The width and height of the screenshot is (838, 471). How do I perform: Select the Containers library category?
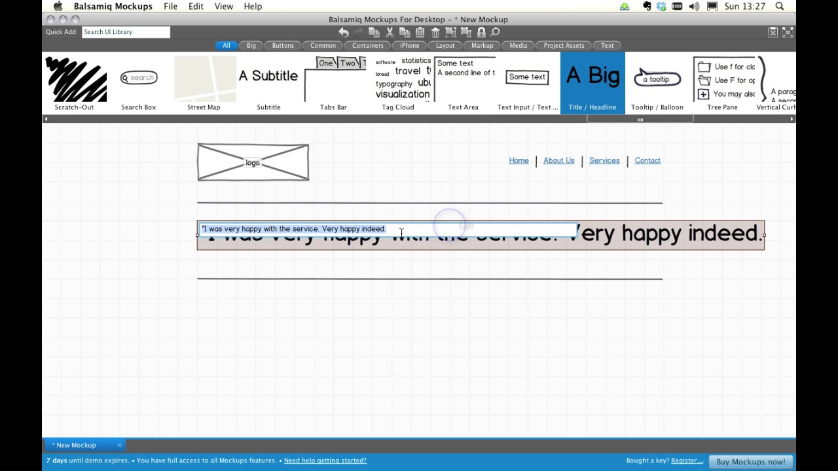pos(368,45)
